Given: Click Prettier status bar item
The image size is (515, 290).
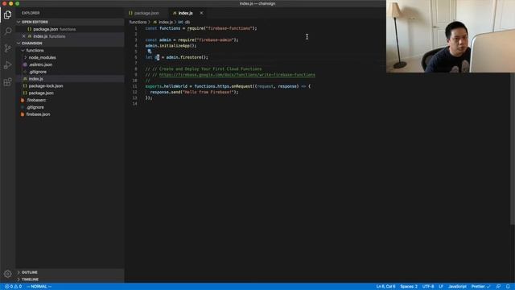Looking at the screenshot, I should click(480, 287).
